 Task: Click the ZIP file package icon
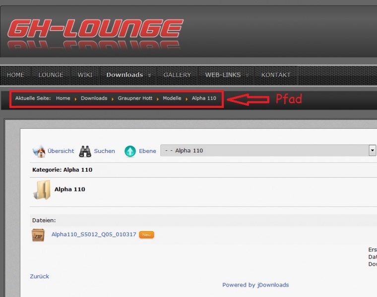[x=38, y=235]
